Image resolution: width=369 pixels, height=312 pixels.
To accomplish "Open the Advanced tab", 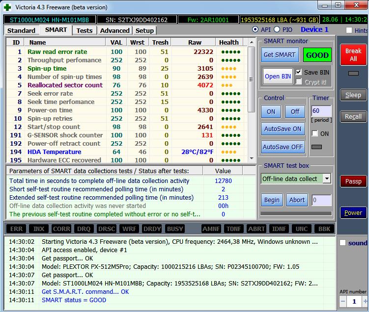I will (115, 30).
